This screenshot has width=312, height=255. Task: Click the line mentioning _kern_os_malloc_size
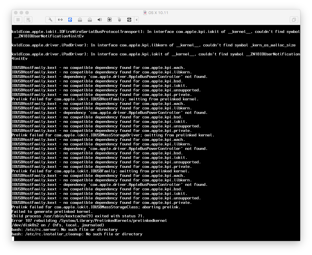point(154,45)
